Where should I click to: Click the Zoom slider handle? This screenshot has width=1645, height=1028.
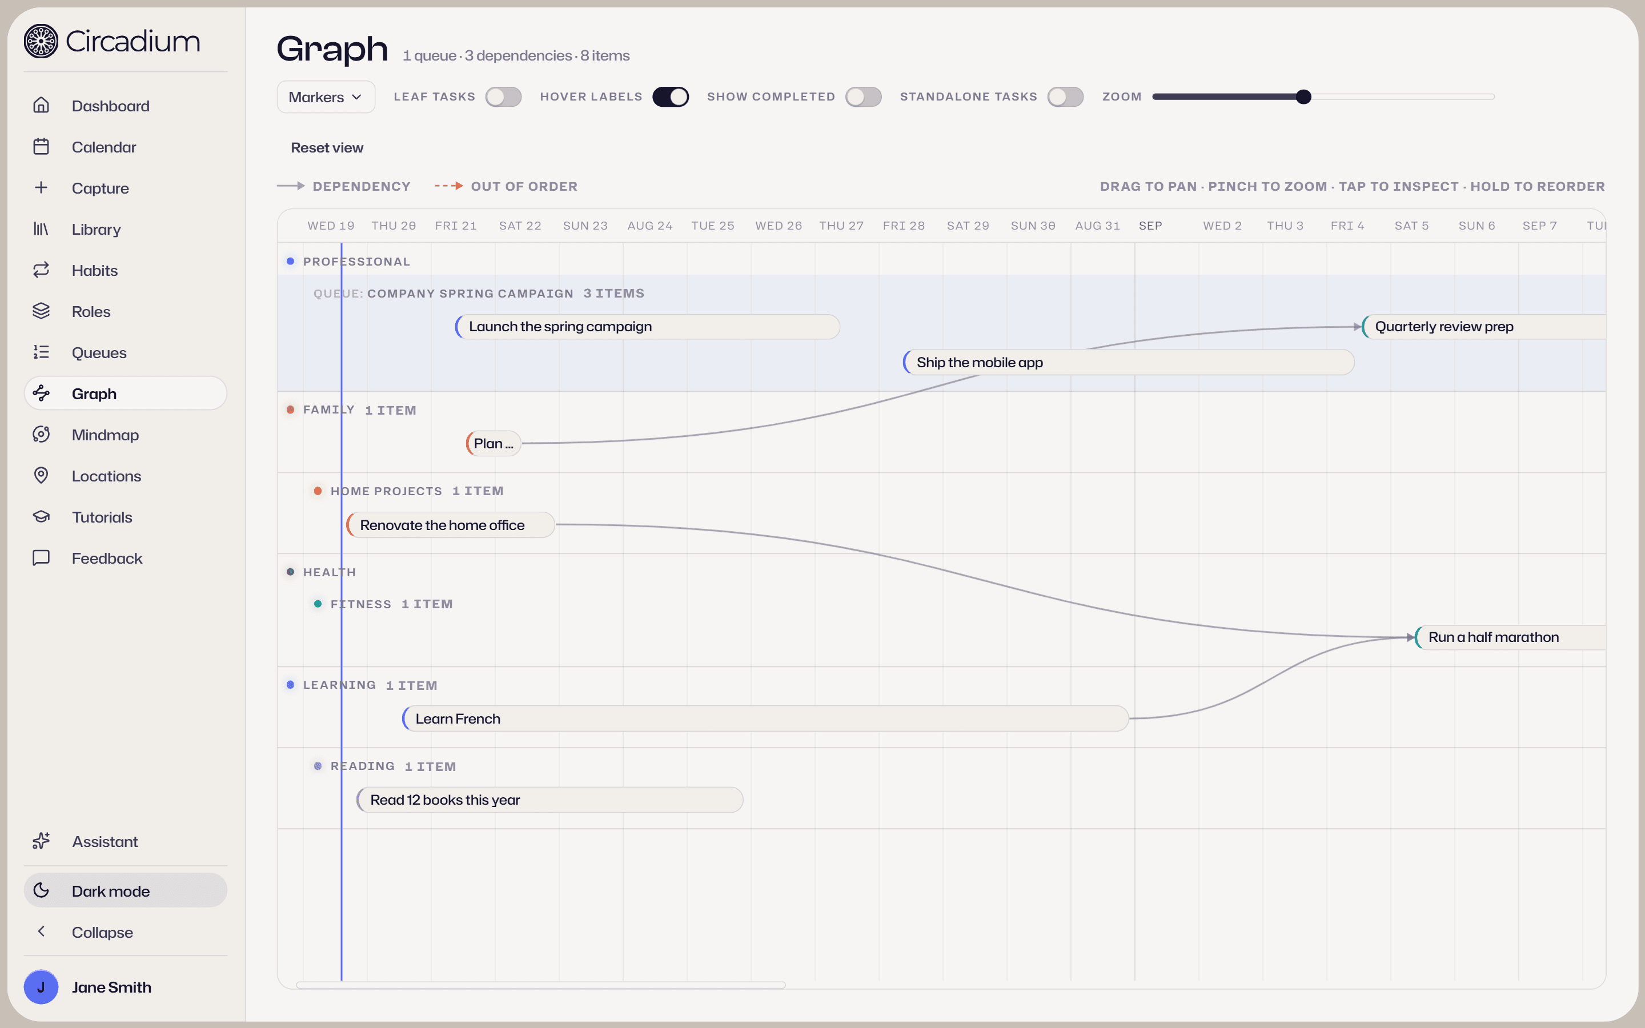tap(1303, 97)
